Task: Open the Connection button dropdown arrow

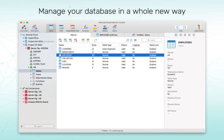Action: pos(27,27)
